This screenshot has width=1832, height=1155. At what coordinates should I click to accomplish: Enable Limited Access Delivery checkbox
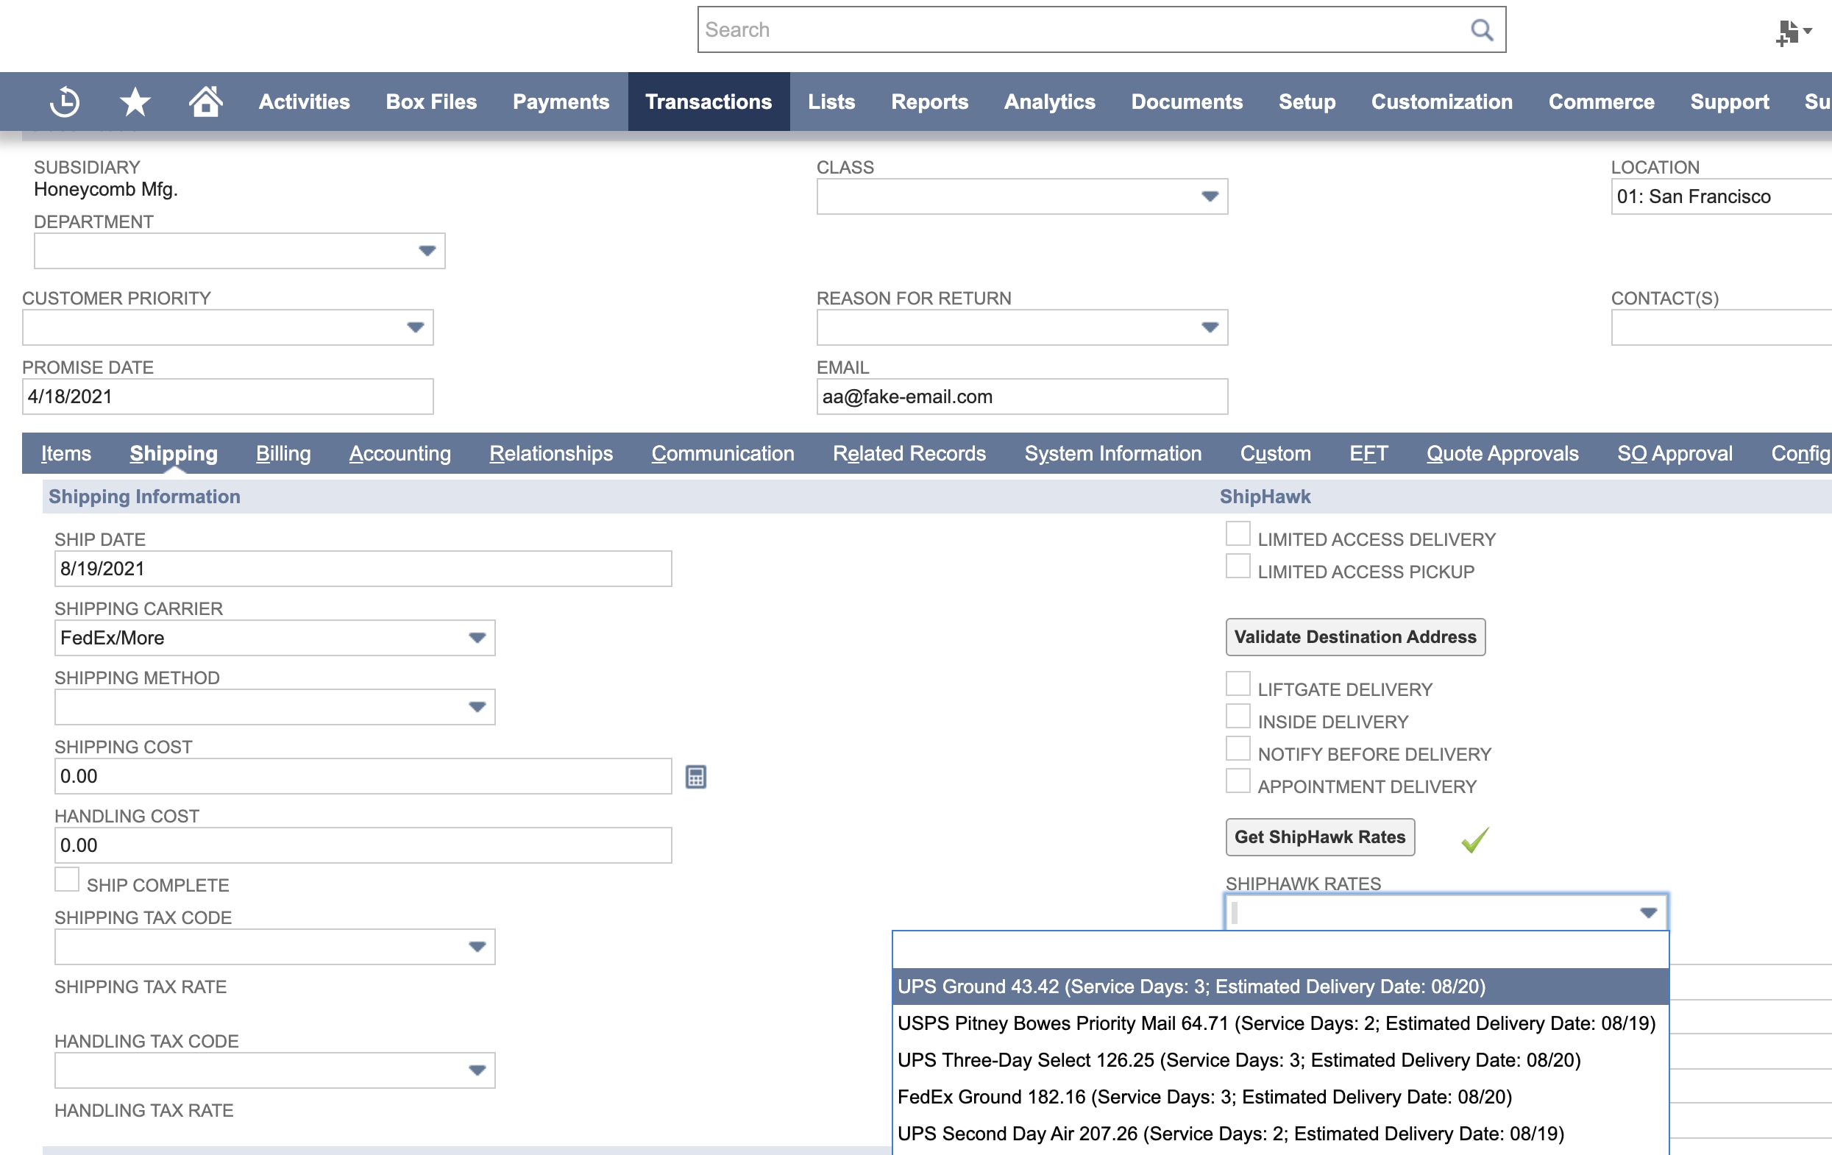tap(1237, 534)
